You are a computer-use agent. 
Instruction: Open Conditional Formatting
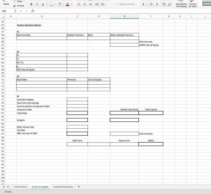click(181, 4)
